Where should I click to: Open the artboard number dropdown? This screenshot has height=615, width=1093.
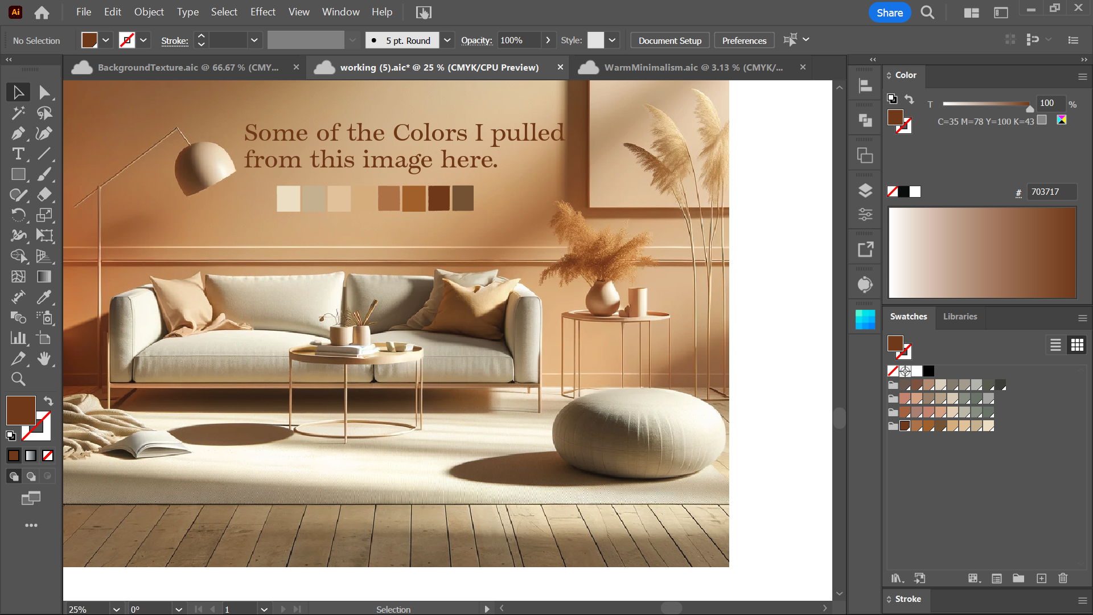[264, 609]
